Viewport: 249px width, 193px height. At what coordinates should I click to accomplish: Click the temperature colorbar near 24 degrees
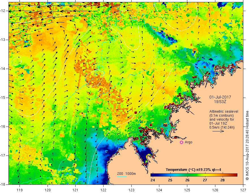tap(153, 175)
